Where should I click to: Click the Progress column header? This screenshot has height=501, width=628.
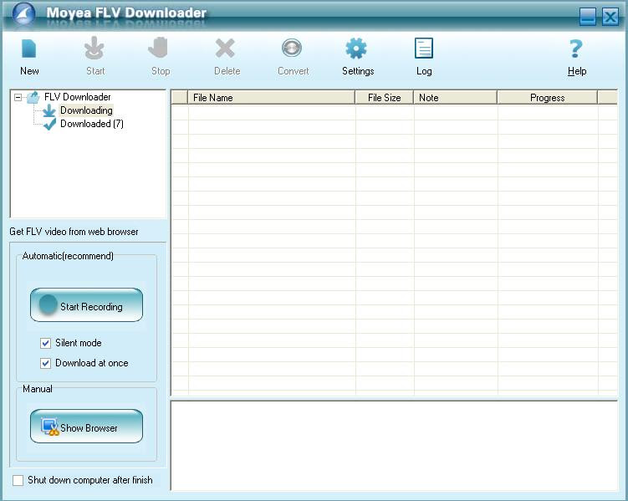click(547, 98)
